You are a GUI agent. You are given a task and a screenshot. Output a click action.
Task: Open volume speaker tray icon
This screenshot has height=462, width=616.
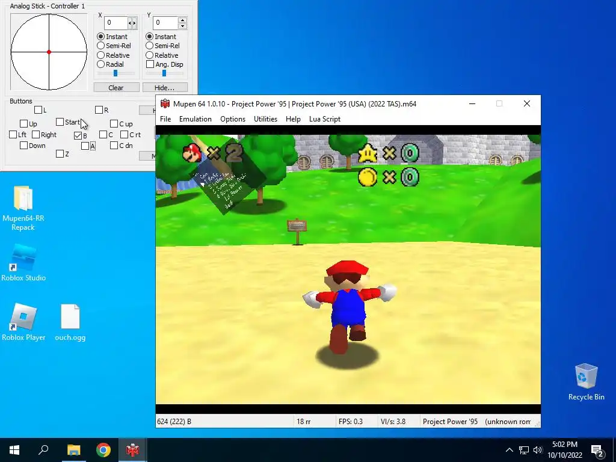[538, 450]
